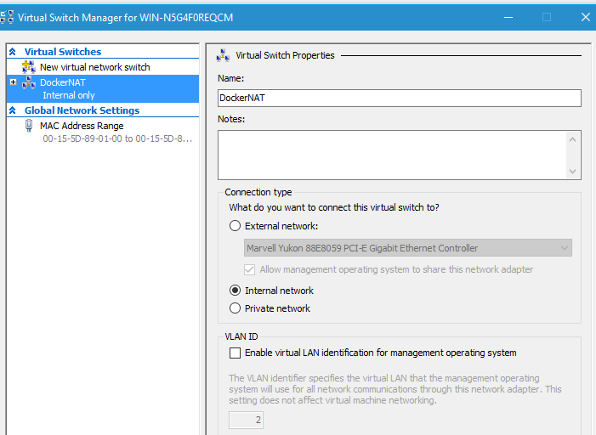Select the New virtual network switch icon
Image resolution: width=596 pixels, height=435 pixels.
click(x=27, y=67)
